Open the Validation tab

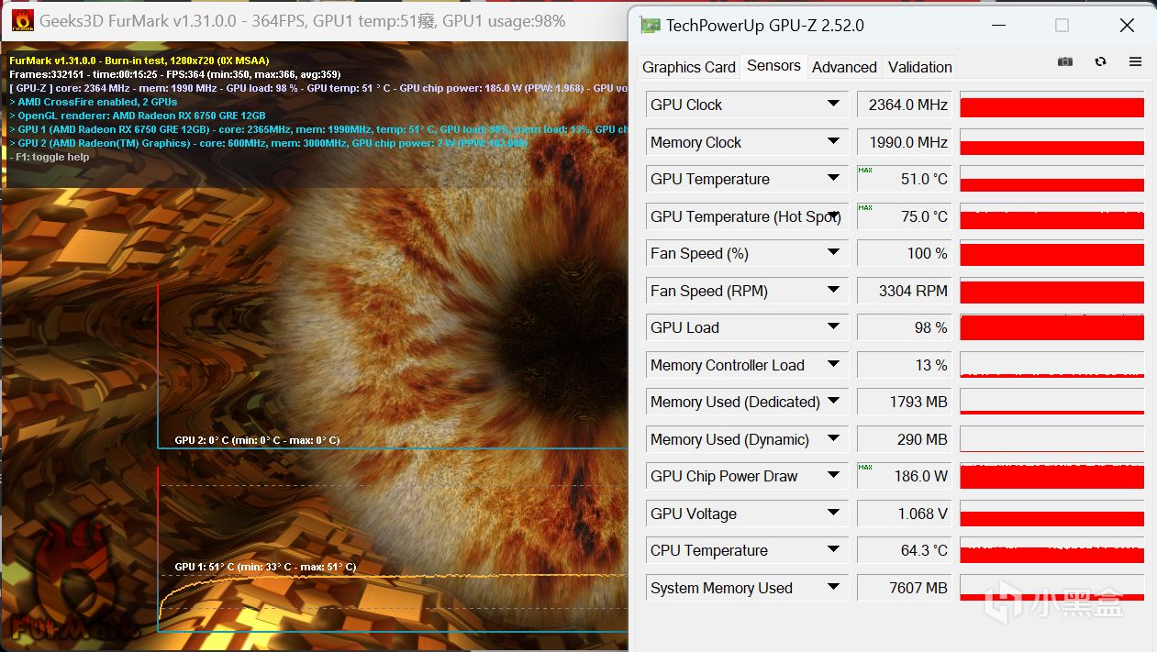pyautogui.click(x=920, y=67)
